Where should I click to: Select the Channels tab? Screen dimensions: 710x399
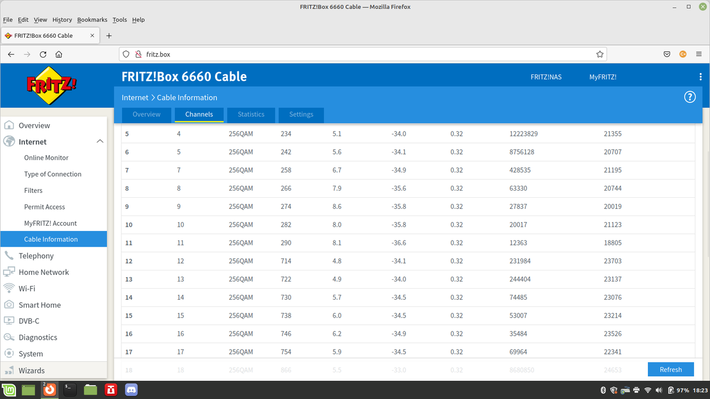199,115
